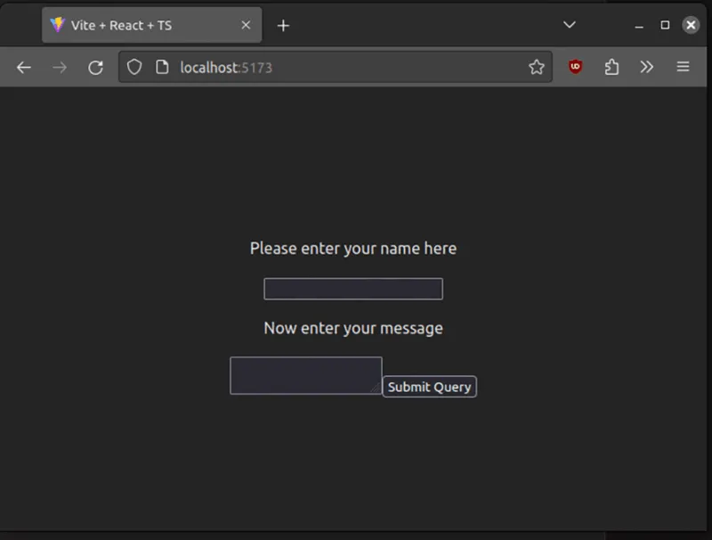
Task: Open the uBlock Origin extension
Action: click(575, 67)
